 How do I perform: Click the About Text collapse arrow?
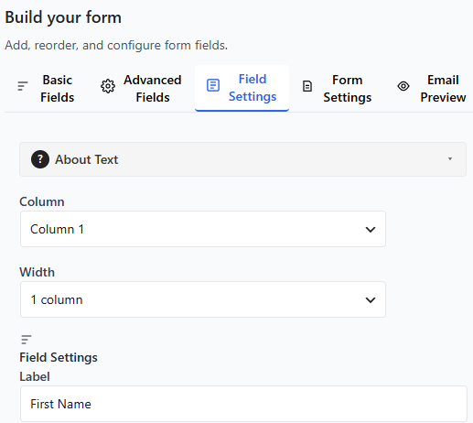(450, 158)
